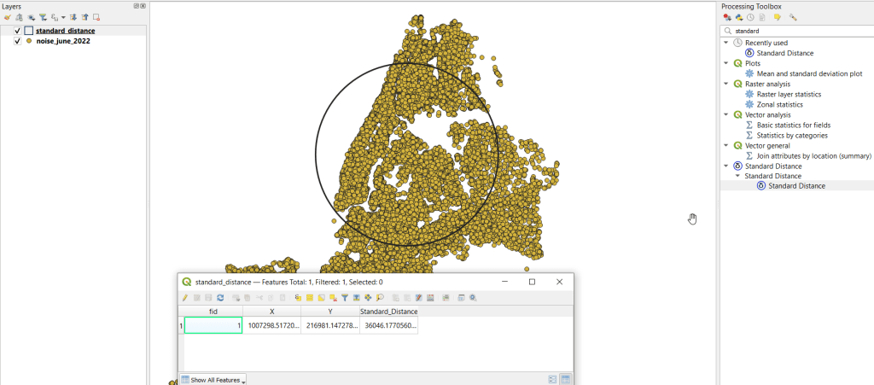This screenshot has width=874, height=385.
Task: Select Zonal statistics algorithm
Action: (780, 104)
